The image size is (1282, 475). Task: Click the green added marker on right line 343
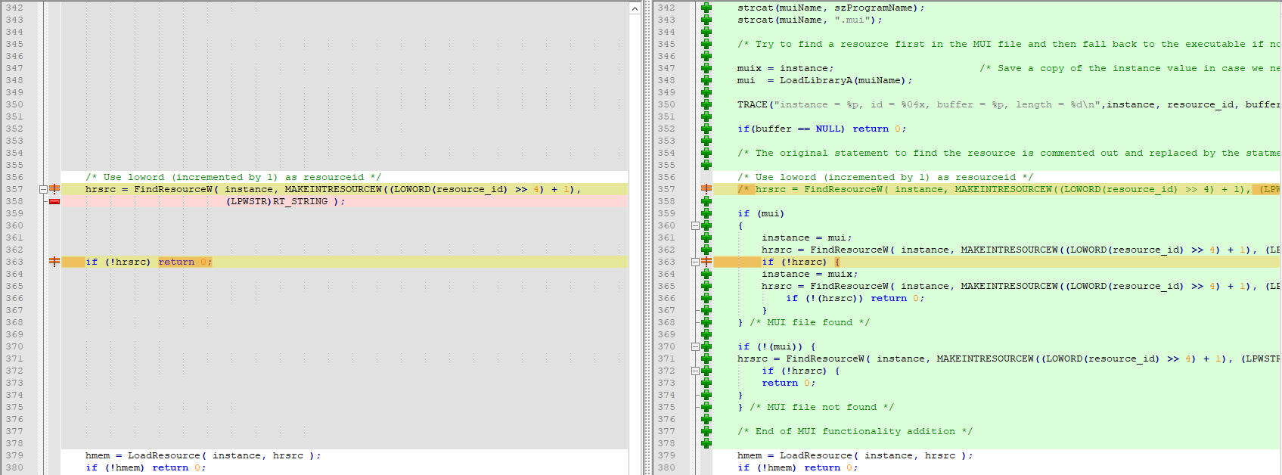706,20
